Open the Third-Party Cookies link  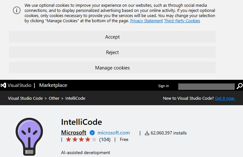[182, 21]
